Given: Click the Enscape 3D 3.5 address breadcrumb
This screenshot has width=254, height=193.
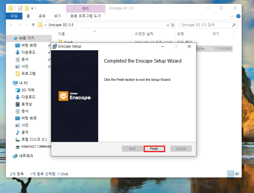Looking at the screenshot, I should click(x=61, y=25).
